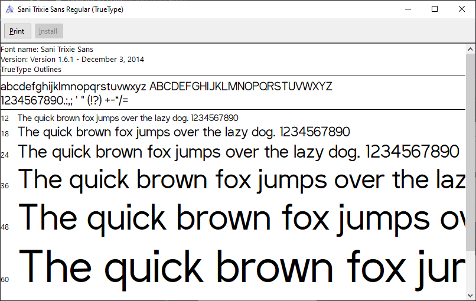Image resolution: width=476 pixels, height=301 pixels.
Task: Click the size label '18'
Action: click(x=5, y=133)
